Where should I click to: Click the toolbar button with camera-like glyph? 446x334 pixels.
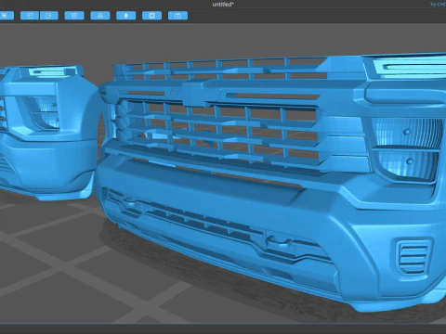point(177,16)
